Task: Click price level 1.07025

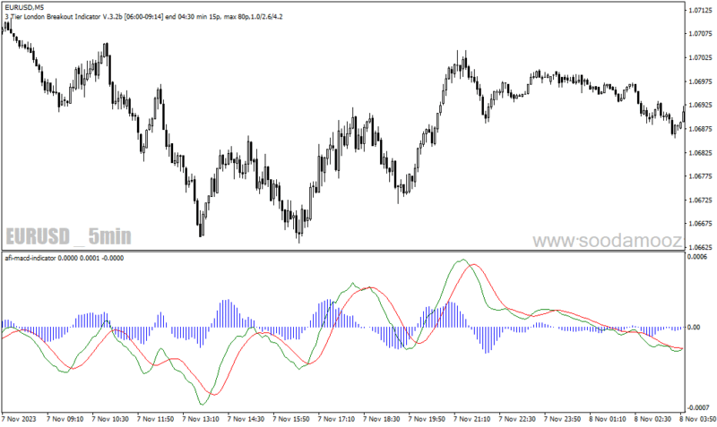Action: click(701, 57)
